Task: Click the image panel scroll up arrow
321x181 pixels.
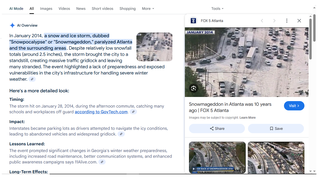Action: 311,16
